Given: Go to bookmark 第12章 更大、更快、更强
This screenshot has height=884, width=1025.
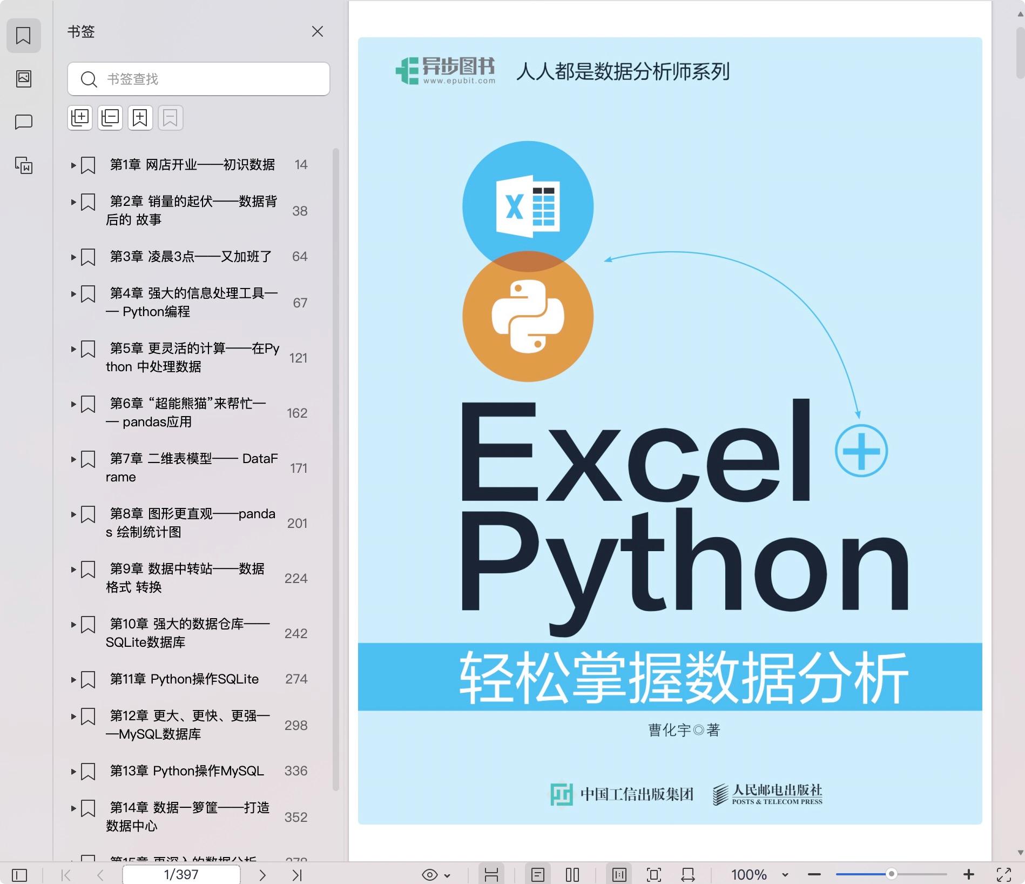Looking at the screenshot, I should pos(187,725).
